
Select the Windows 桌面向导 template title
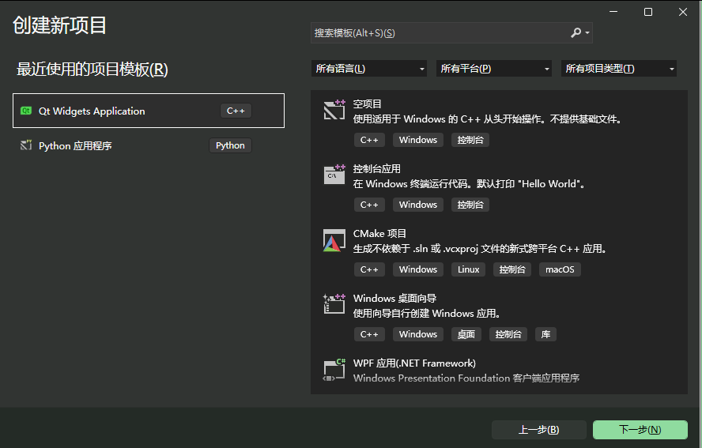pos(394,299)
